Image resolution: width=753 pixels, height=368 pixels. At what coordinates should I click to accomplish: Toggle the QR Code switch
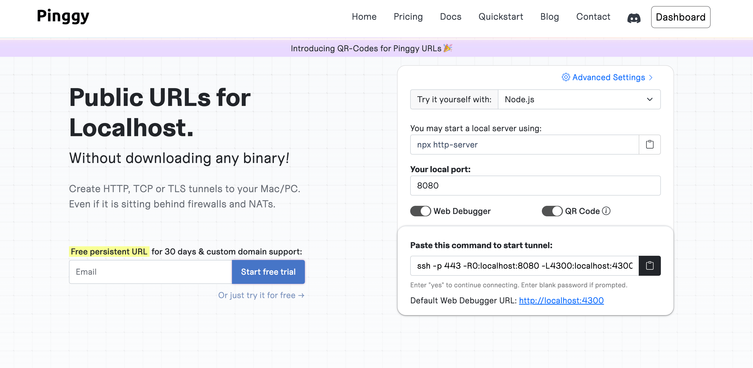tap(552, 211)
